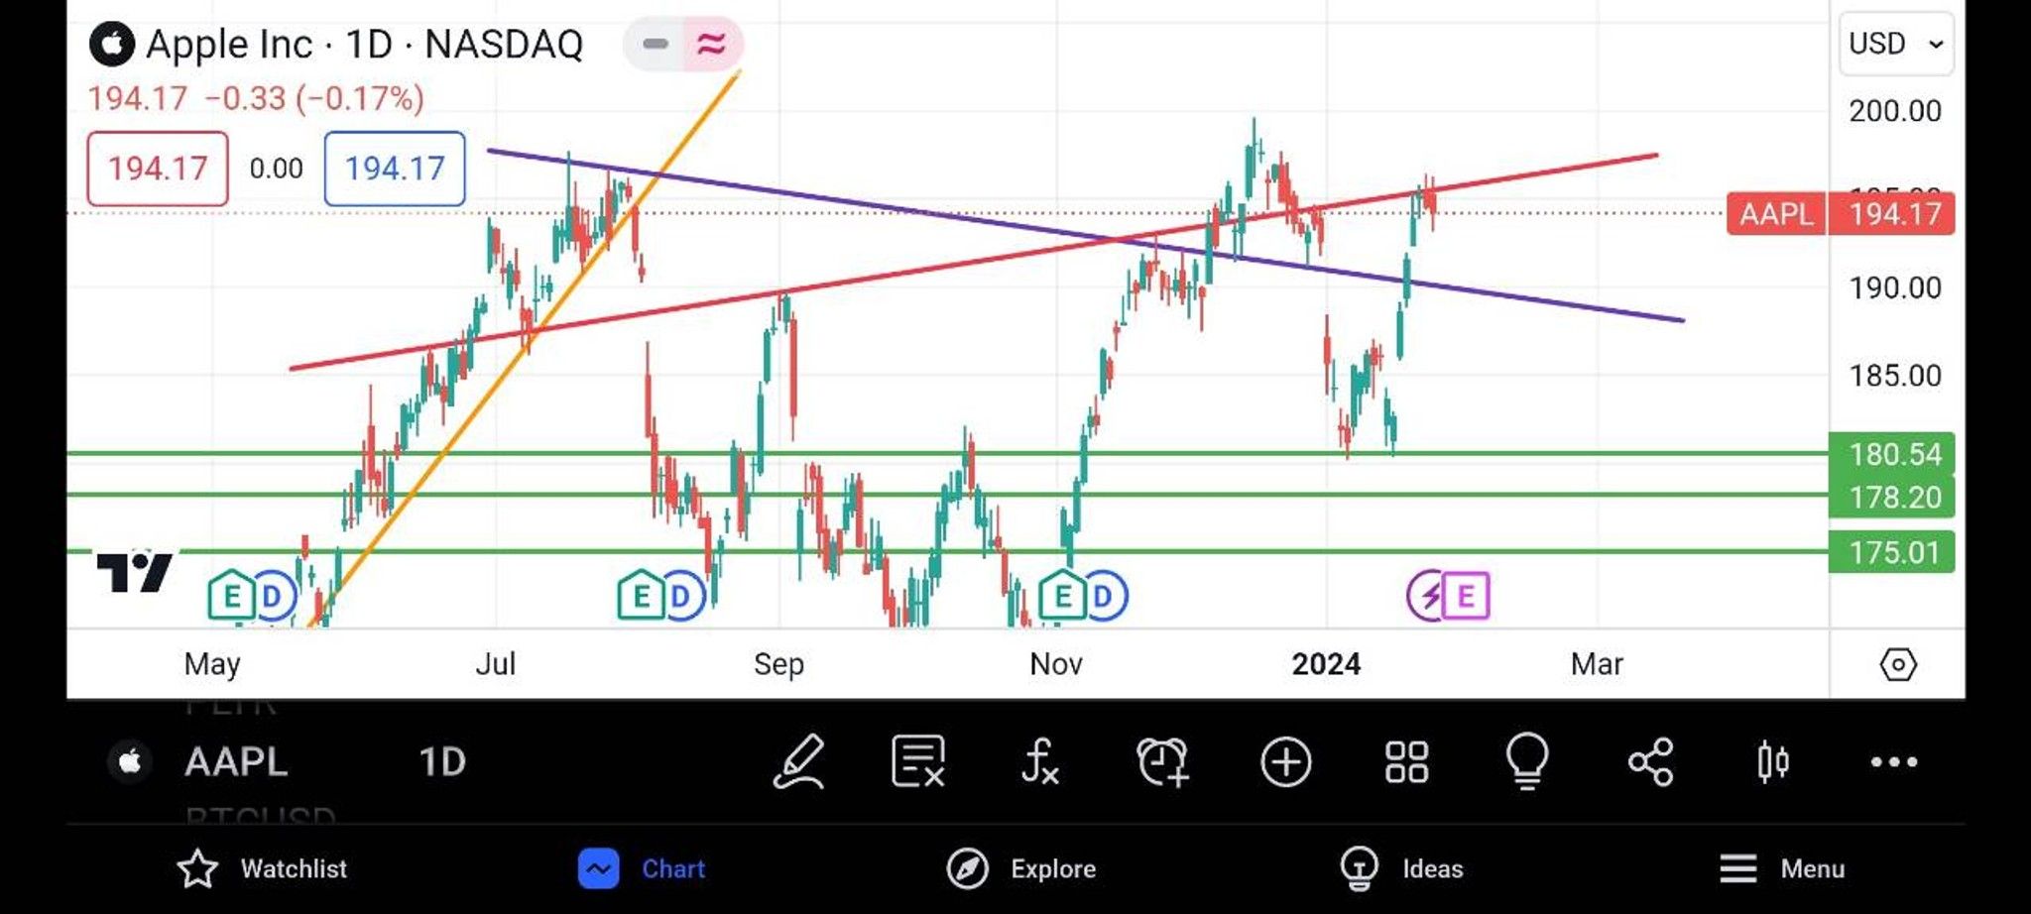Viewport: 2031px width, 914px height.
Task: Open the notes icon with X mark
Action: (x=918, y=762)
